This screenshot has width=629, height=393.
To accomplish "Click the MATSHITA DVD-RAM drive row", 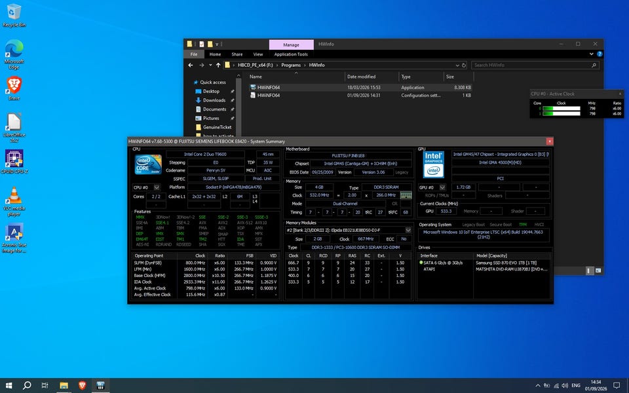I will [484, 269].
